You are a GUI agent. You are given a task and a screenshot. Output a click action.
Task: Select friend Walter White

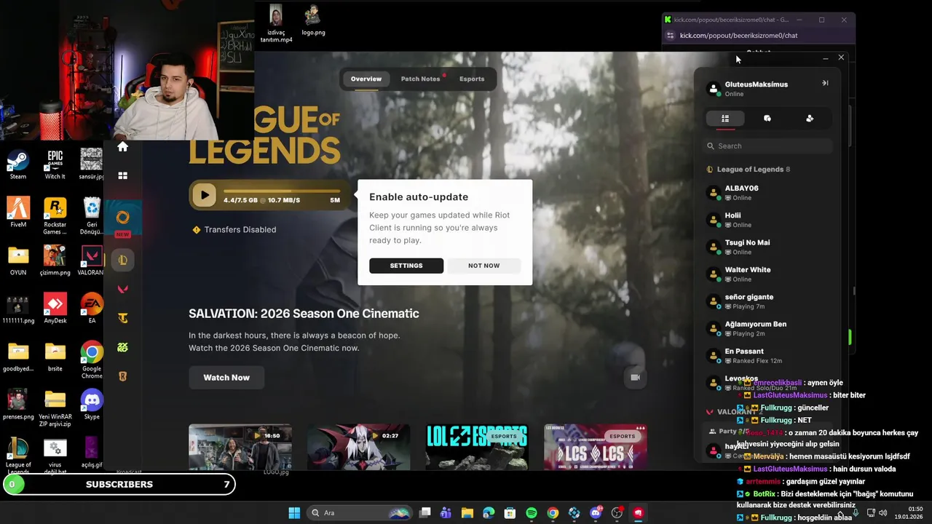pos(768,274)
